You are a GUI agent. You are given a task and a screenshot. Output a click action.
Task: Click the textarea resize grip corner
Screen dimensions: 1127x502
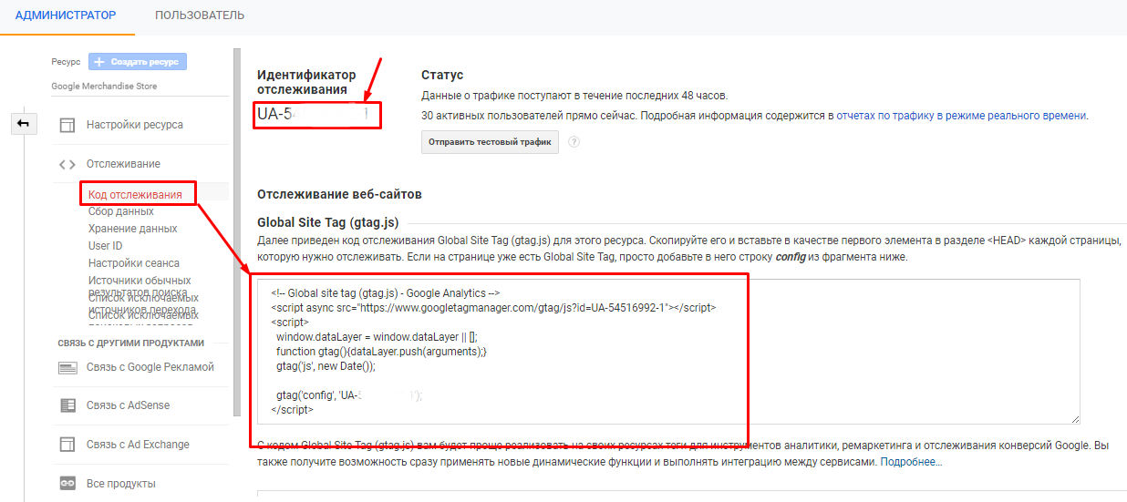pos(1075,419)
